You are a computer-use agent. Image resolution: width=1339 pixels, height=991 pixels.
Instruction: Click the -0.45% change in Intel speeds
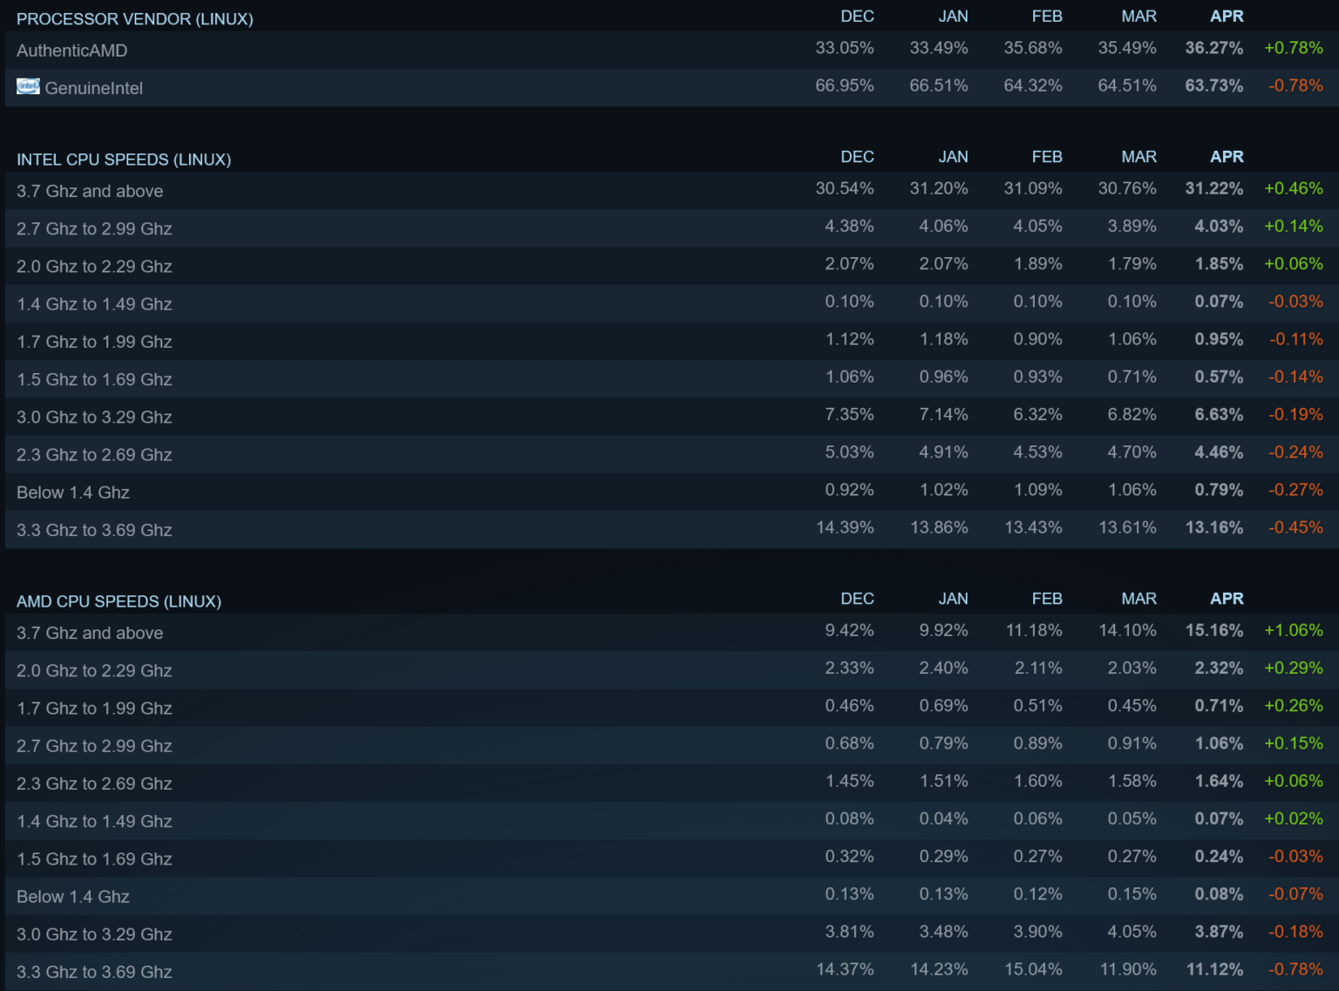click(x=1295, y=527)
